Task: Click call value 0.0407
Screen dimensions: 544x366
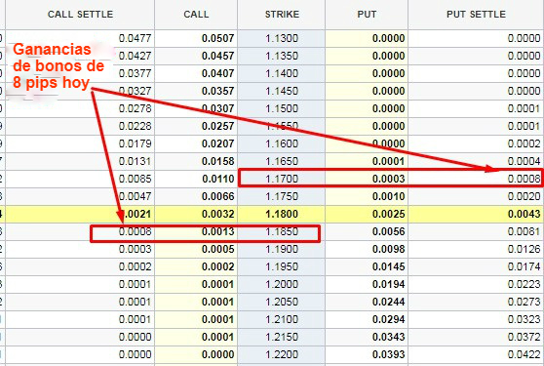Action: click(217, 73)
